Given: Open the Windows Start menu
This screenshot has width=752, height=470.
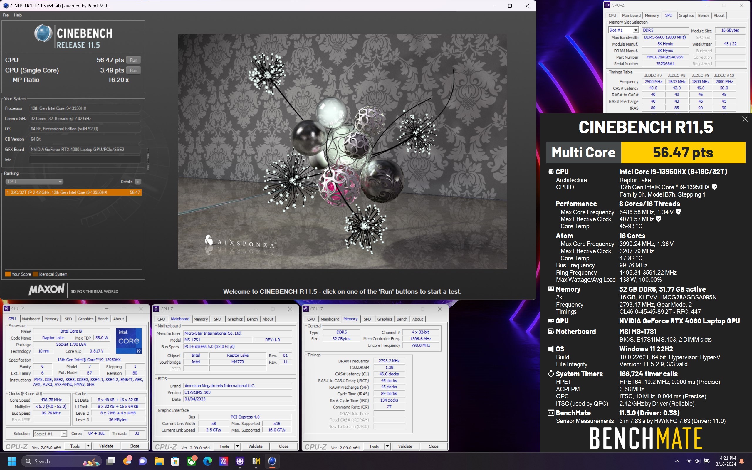Looking at the screenshot, I should pyautogui.click(x=11, y=461).
